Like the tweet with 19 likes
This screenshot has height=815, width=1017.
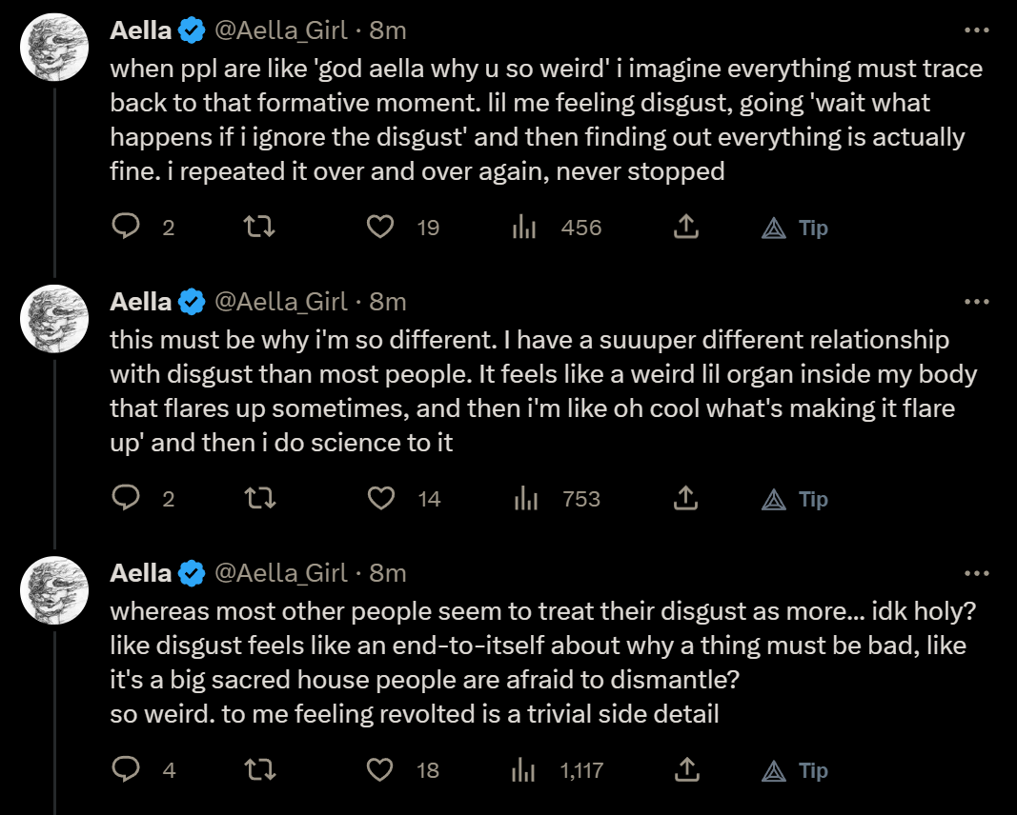click(x=380, y=227)
